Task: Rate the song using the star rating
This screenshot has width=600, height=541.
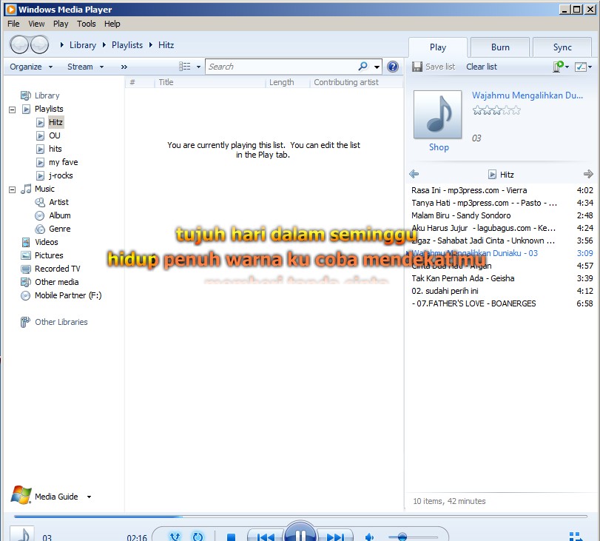Action: click(496, 111)
